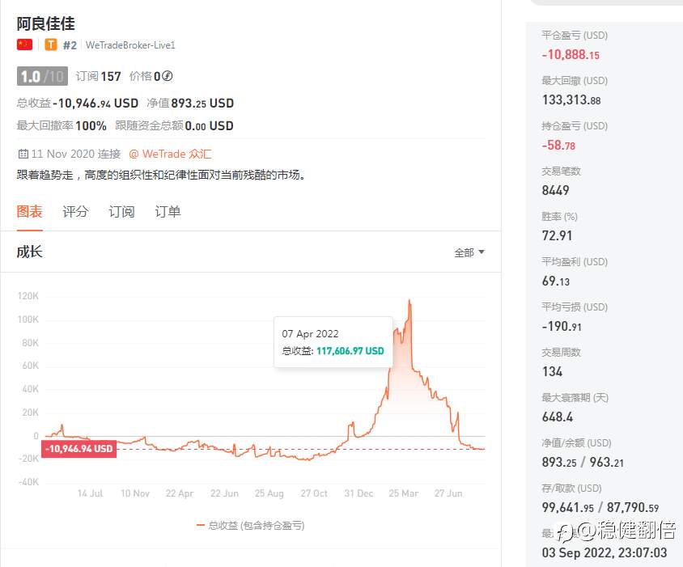
Task: Click the orange T trader badge
Action: (50, 44)
